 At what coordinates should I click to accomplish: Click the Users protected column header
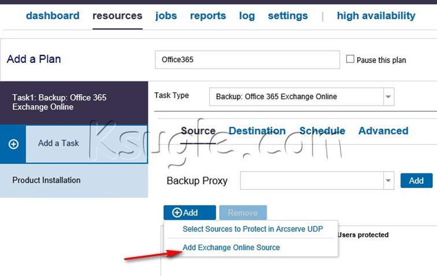363,235
